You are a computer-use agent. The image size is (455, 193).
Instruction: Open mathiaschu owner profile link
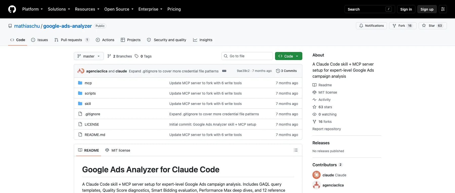point(27,26)
